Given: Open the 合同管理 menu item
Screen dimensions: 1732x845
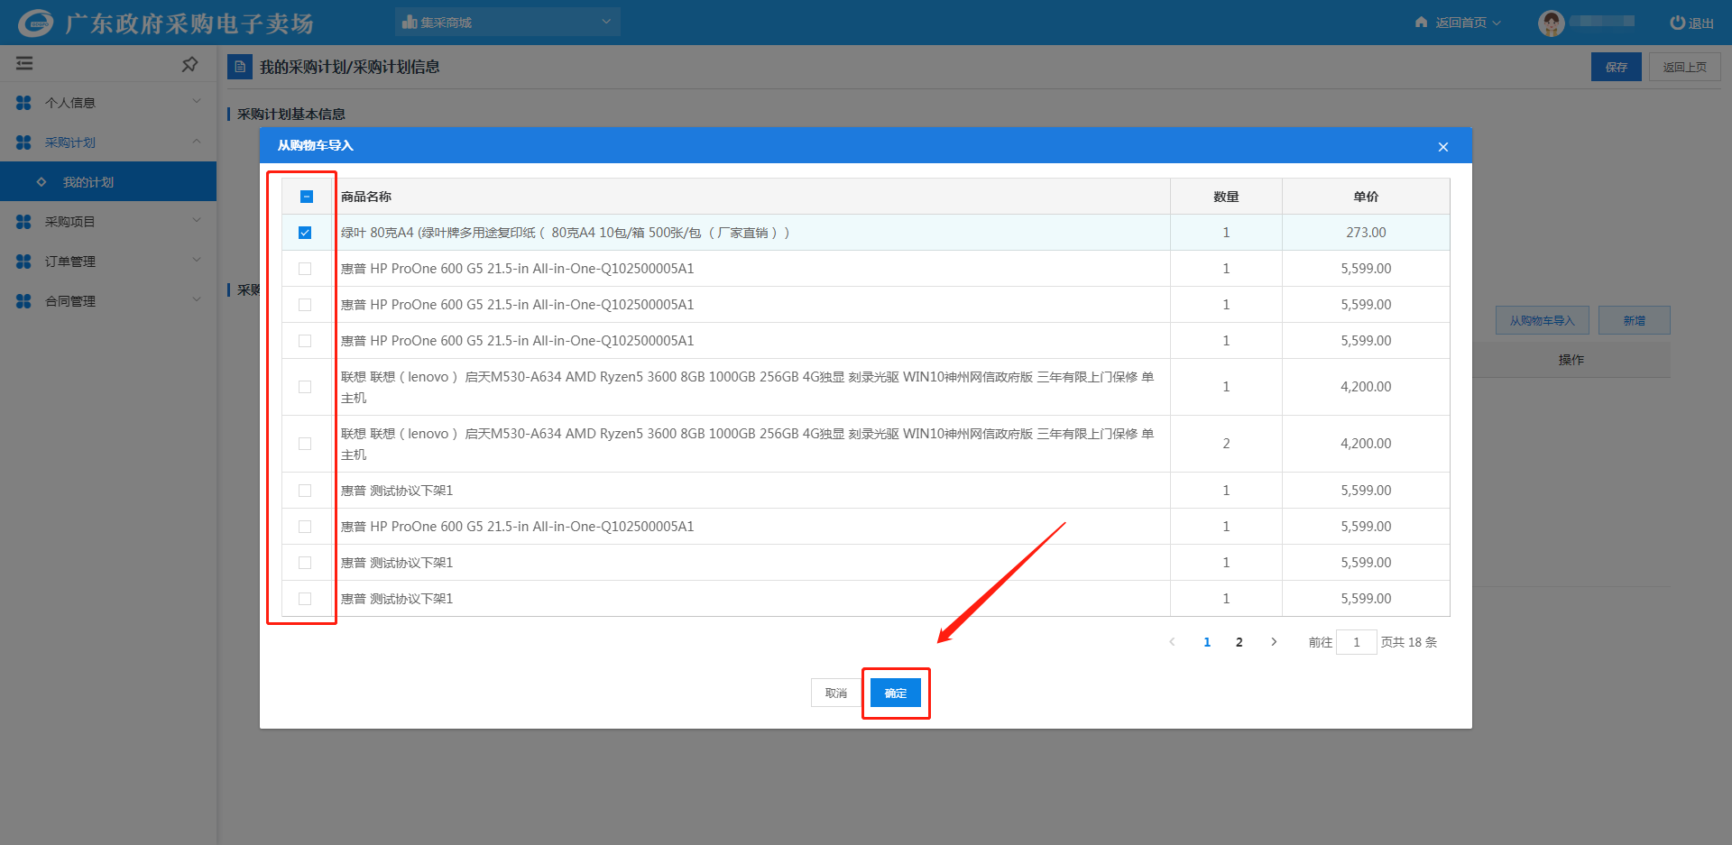Looking at the screenshot, I should [x=108, y=301].
